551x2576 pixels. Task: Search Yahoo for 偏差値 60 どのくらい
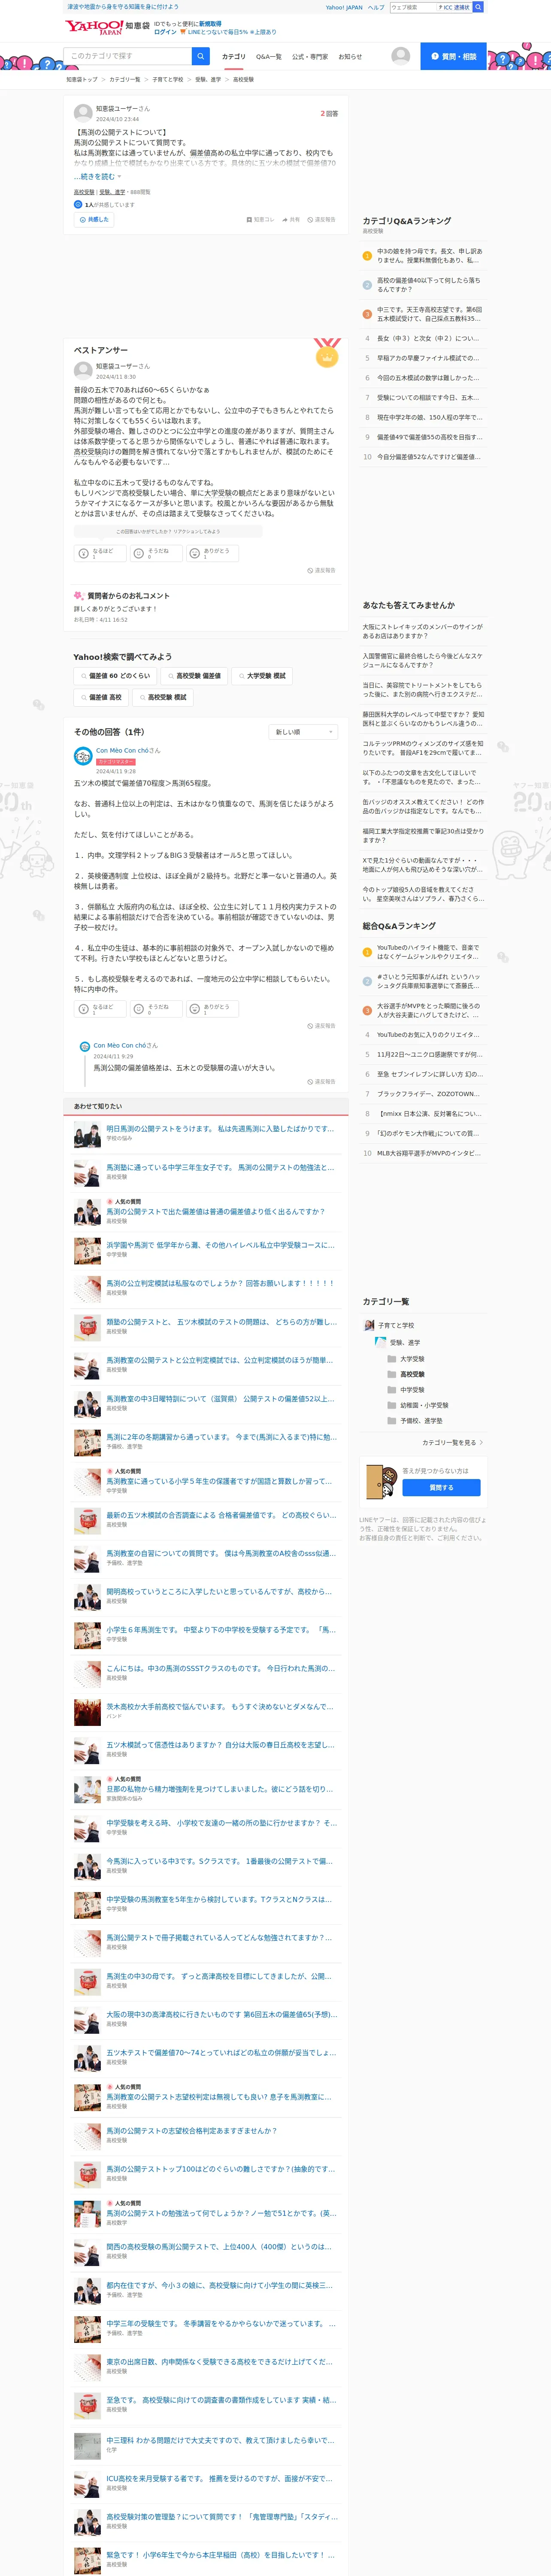(x=115, y=676)
